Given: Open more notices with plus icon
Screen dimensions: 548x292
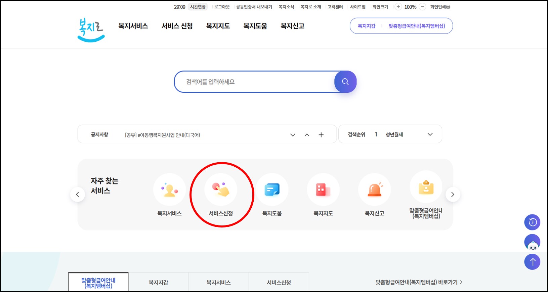Looking at the screenshot, I should point(321,135).
